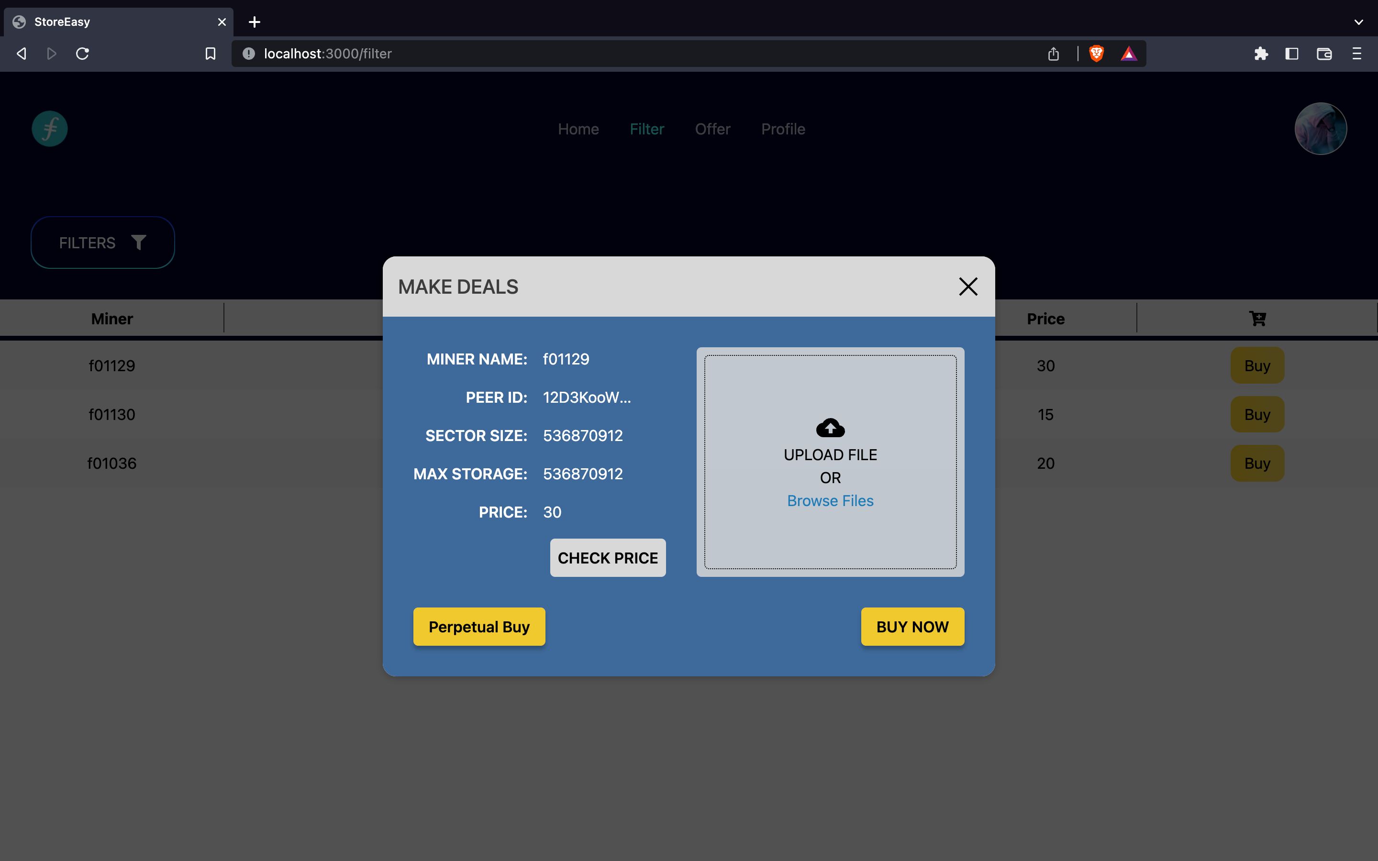Click the shopping cart column icon
Screen dimensions: 1378x861
tap(1257, 318)
